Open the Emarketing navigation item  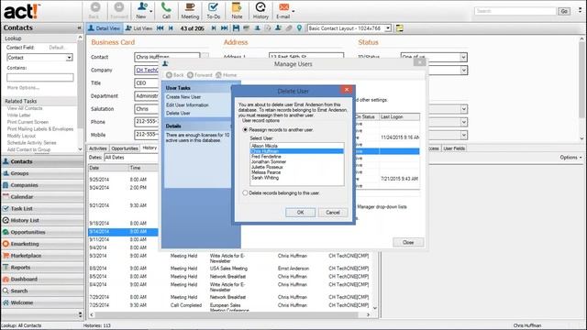pos(42,244)
